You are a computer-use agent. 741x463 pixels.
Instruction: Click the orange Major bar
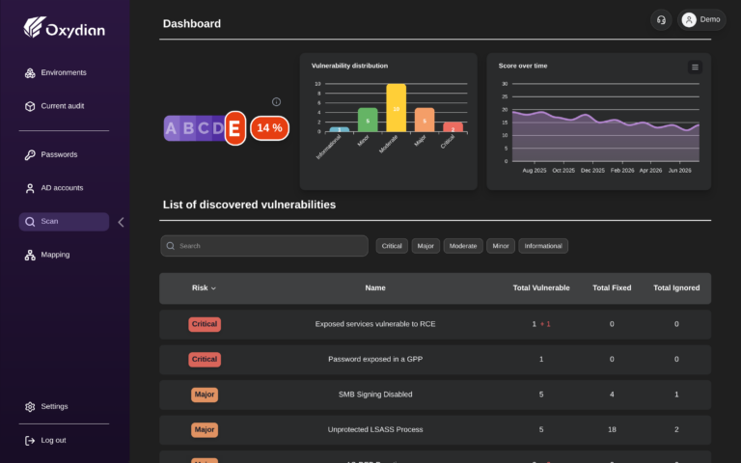coord(425,120)
